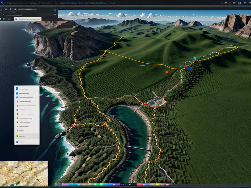Image resolution: width=251 pixels, height=188 pixels.
Task: Click the circular icon in the top-right title bar
Action: (240, 3)
